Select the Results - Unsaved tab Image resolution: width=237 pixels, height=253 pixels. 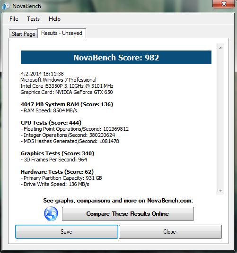tap(61, 33)
